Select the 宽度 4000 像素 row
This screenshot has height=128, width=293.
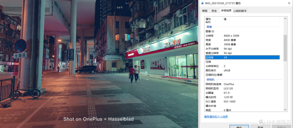click(x=242, y=40)
